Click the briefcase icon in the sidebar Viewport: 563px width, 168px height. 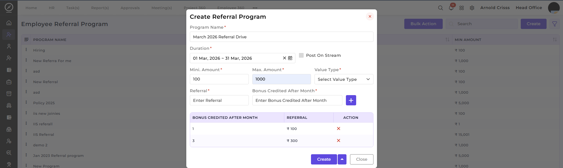pyautogui.click(x=9, y=82)
